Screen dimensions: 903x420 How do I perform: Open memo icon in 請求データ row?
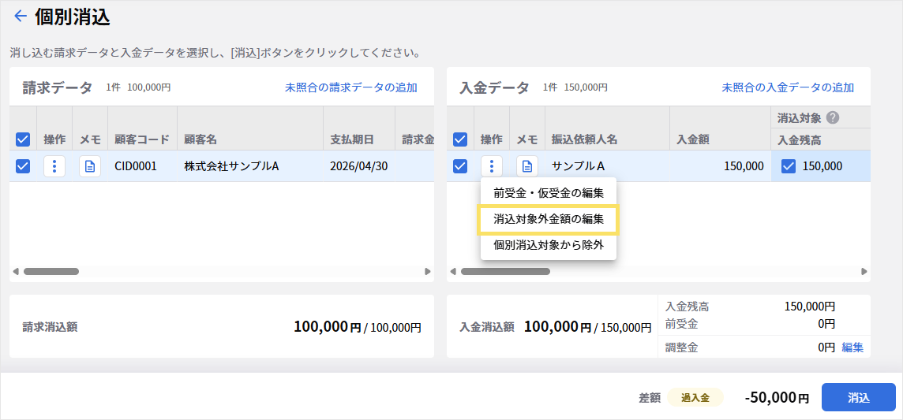point(89,166)
